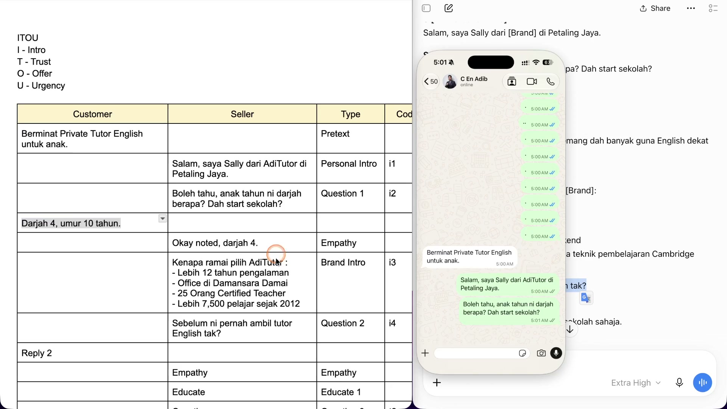This screenshot has width=727, height=409.
Task: Tap the contact card icon in WhatsApp header
Action: (x=512, y=81)
